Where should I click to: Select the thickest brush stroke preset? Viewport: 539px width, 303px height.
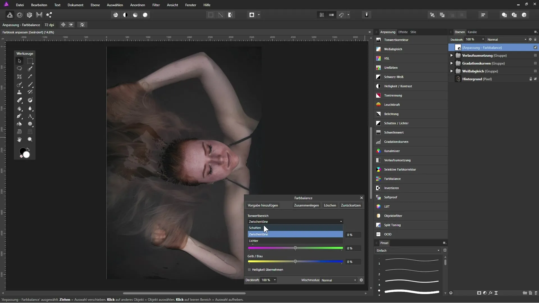coord(412,292)
